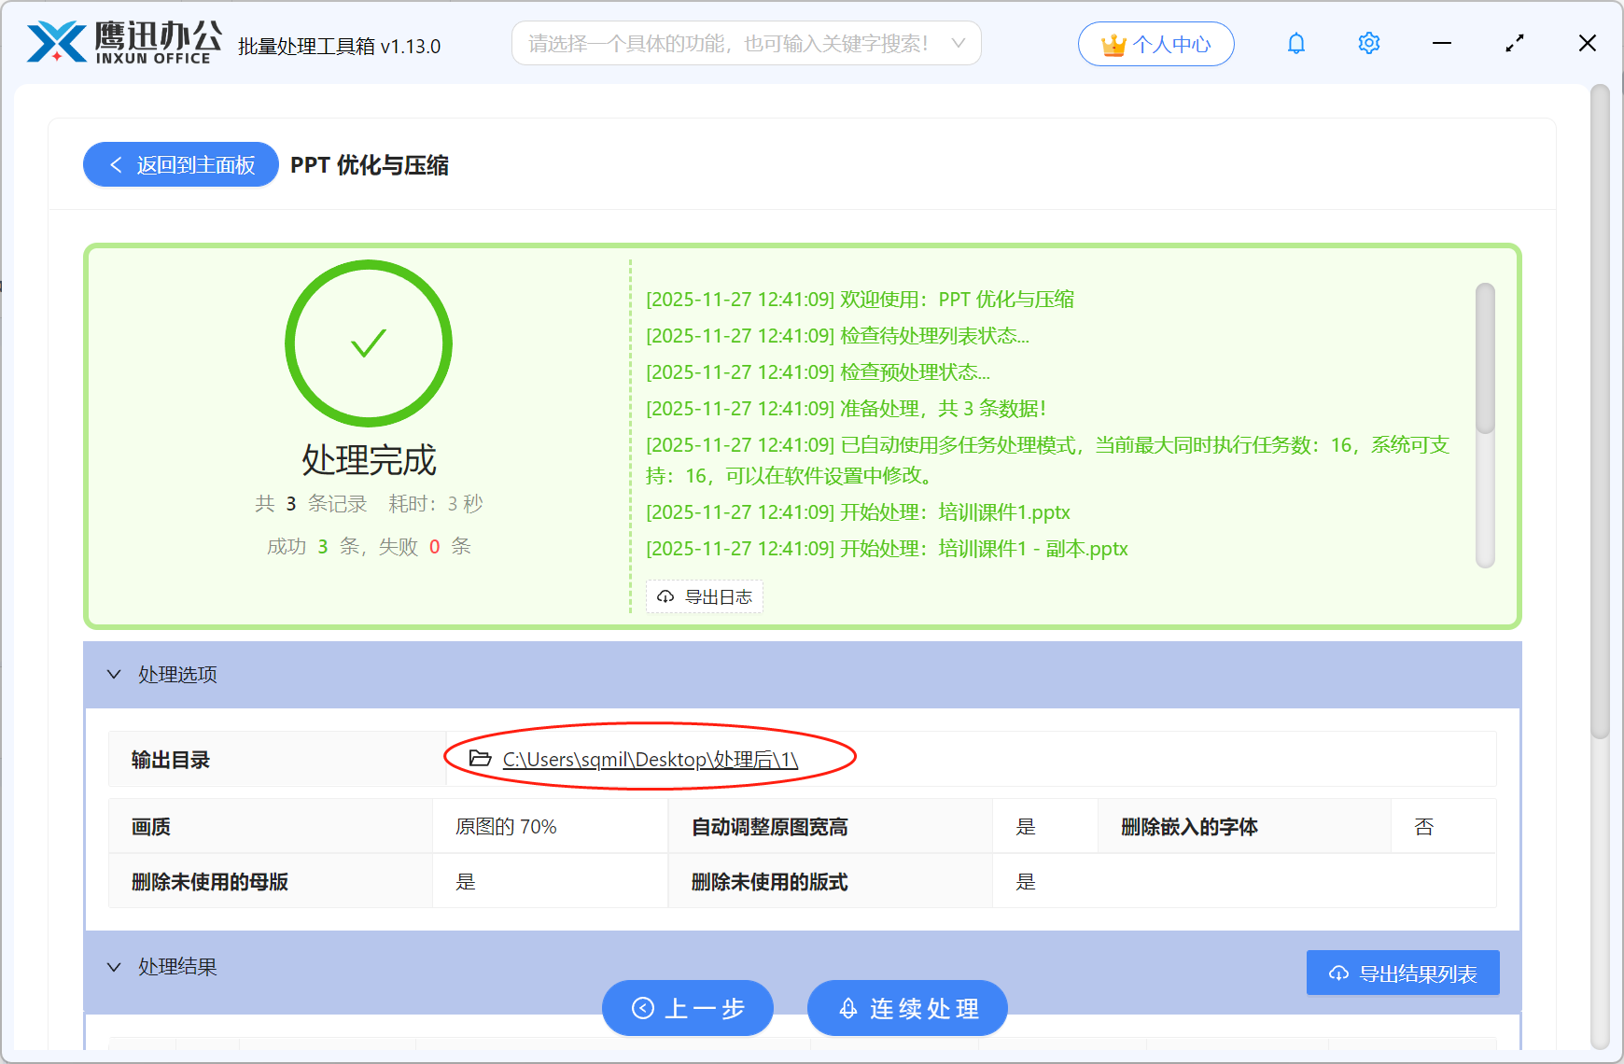Open the 个人中心 panel
The image size is (1624, 1064).
click(1155, 43)
